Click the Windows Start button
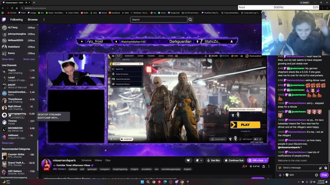This screenshot has width=330, height=185. [142, 182]
